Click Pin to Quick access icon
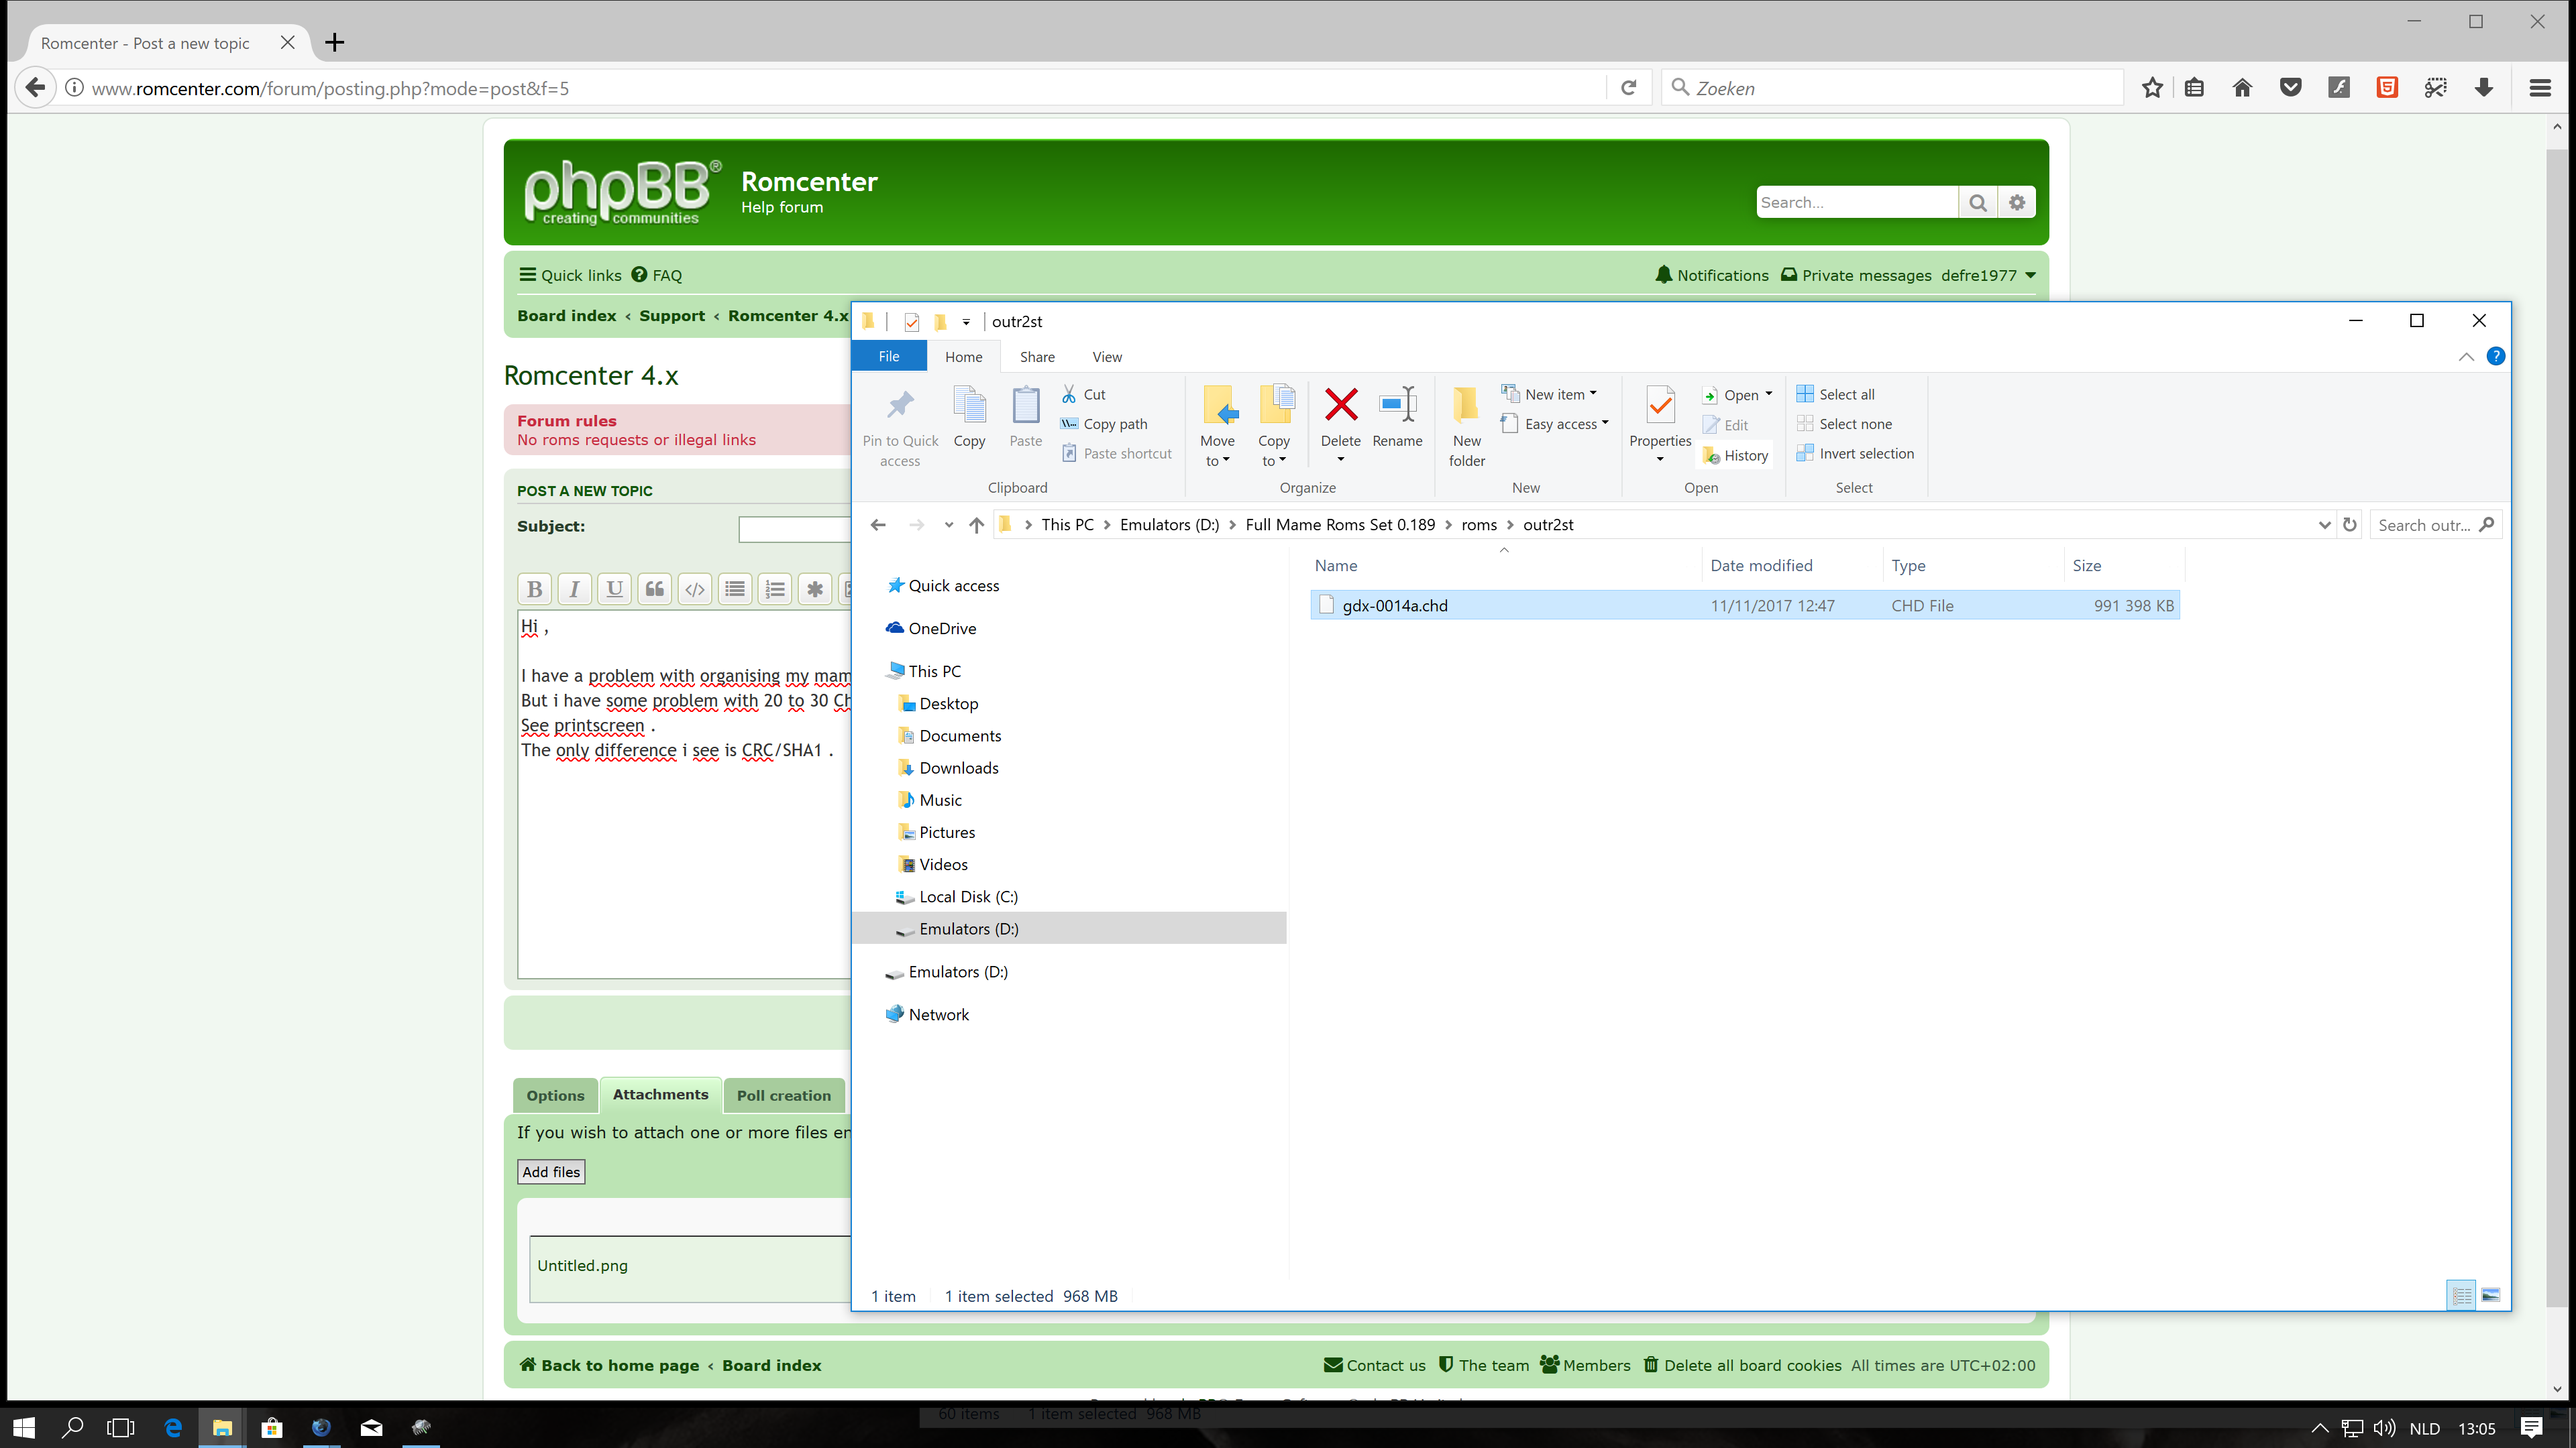 tap(900, 405)
